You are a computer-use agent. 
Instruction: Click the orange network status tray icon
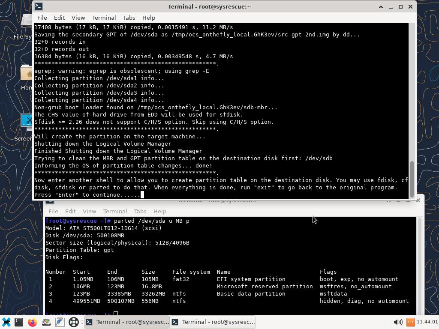tap(410, 322)
